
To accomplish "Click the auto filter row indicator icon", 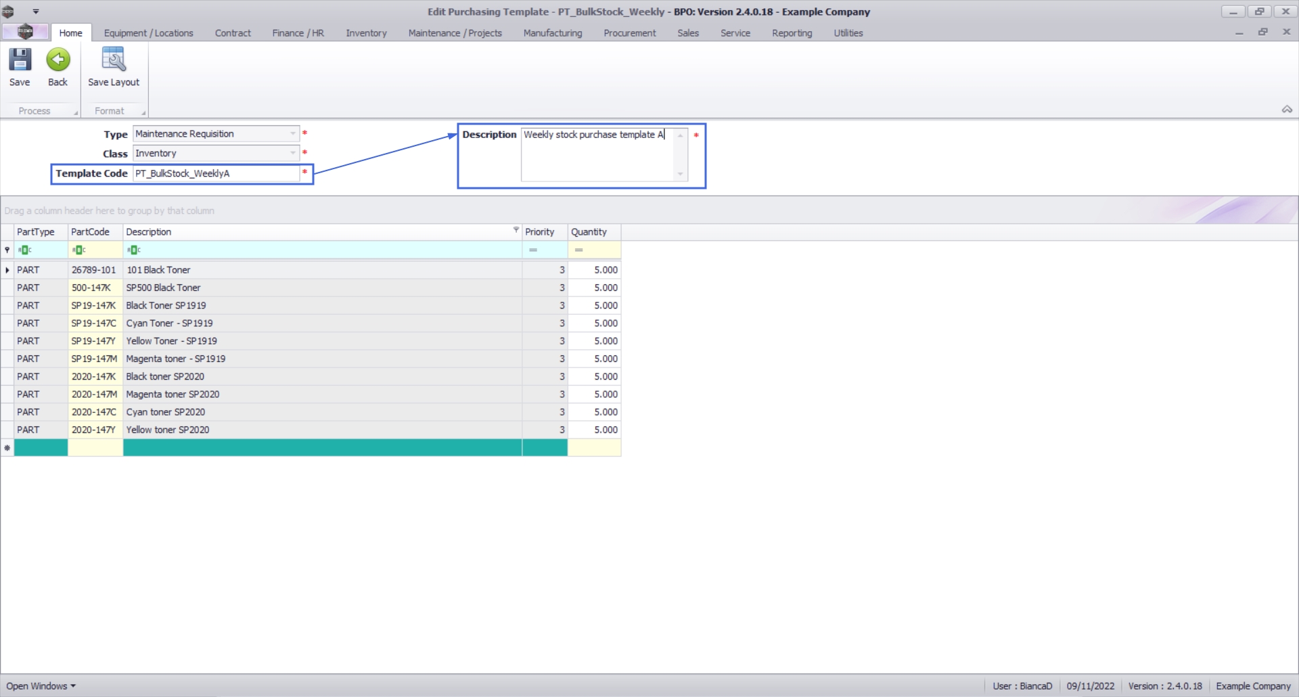I will pos(7,250).
